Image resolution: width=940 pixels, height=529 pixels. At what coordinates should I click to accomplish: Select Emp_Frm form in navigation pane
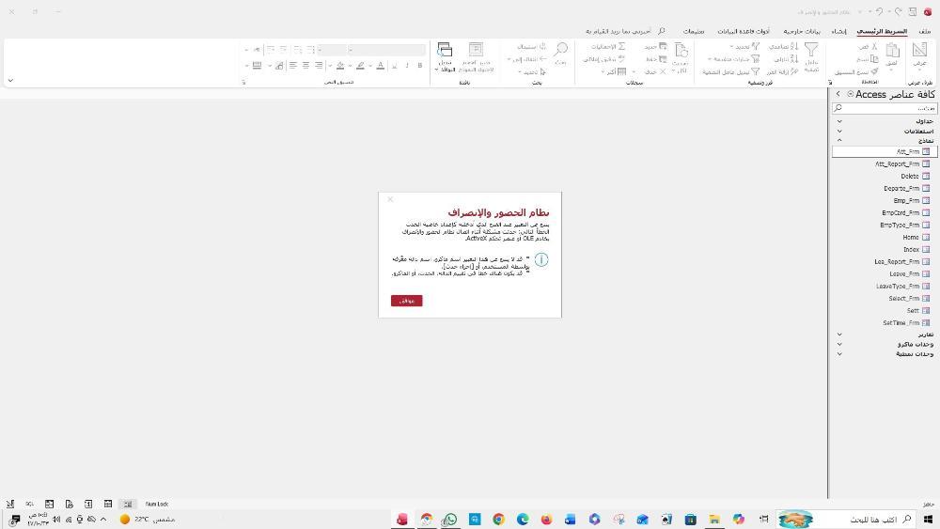click(x=906, y=200)
